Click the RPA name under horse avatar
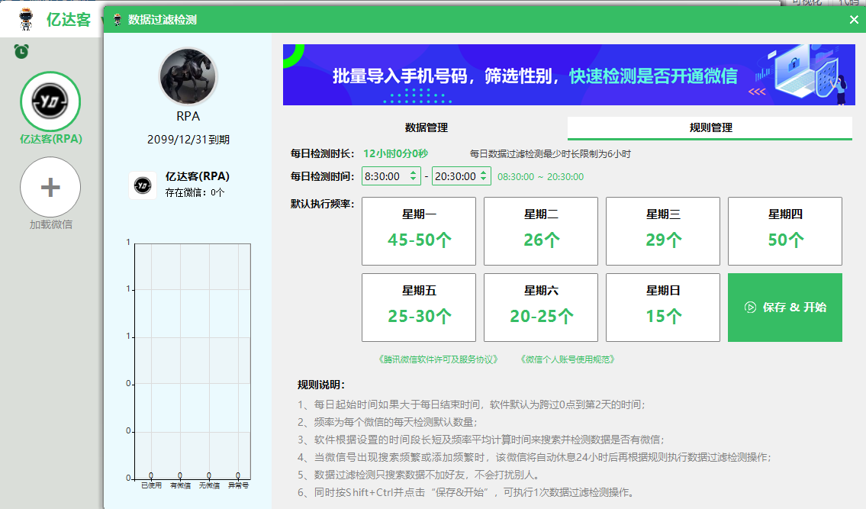The height and width of the screenshot is (509, 866). click(x=188, y=117)
